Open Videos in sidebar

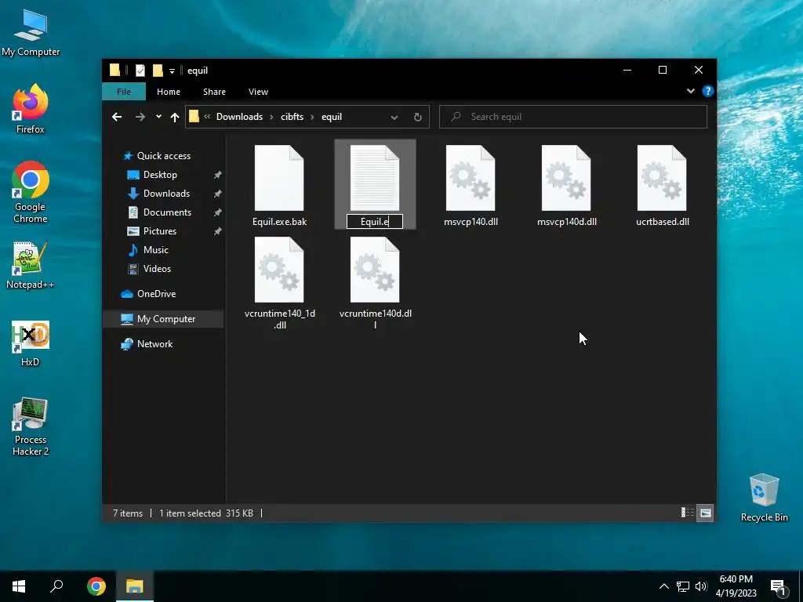pos(157,269)
